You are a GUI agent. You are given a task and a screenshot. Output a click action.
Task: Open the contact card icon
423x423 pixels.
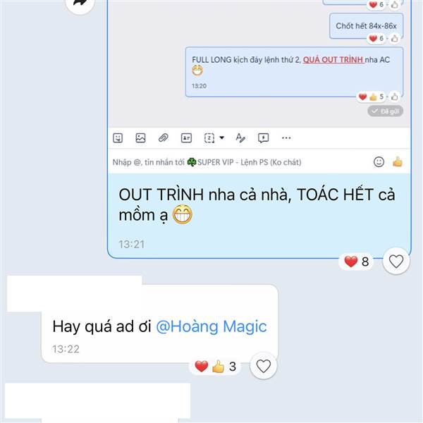[186, 138]
